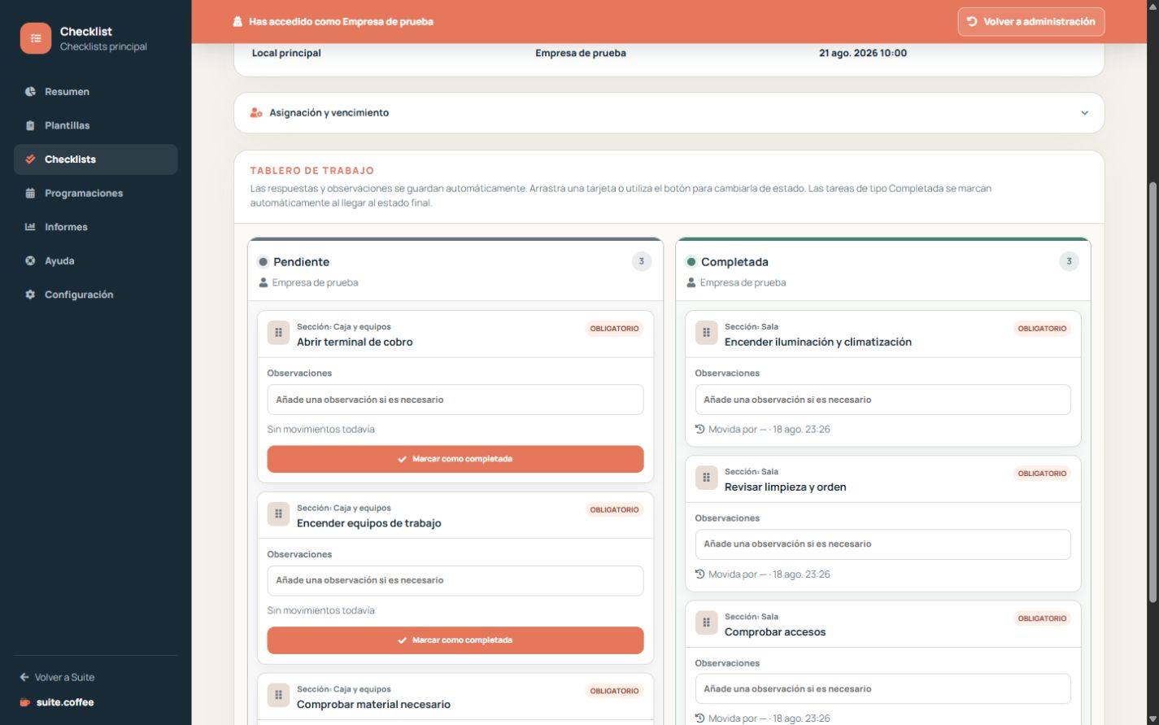The width and height of the screenshot is (1159, 725).
Task: Click Volver a administración button
Action: coord(1031,22)
